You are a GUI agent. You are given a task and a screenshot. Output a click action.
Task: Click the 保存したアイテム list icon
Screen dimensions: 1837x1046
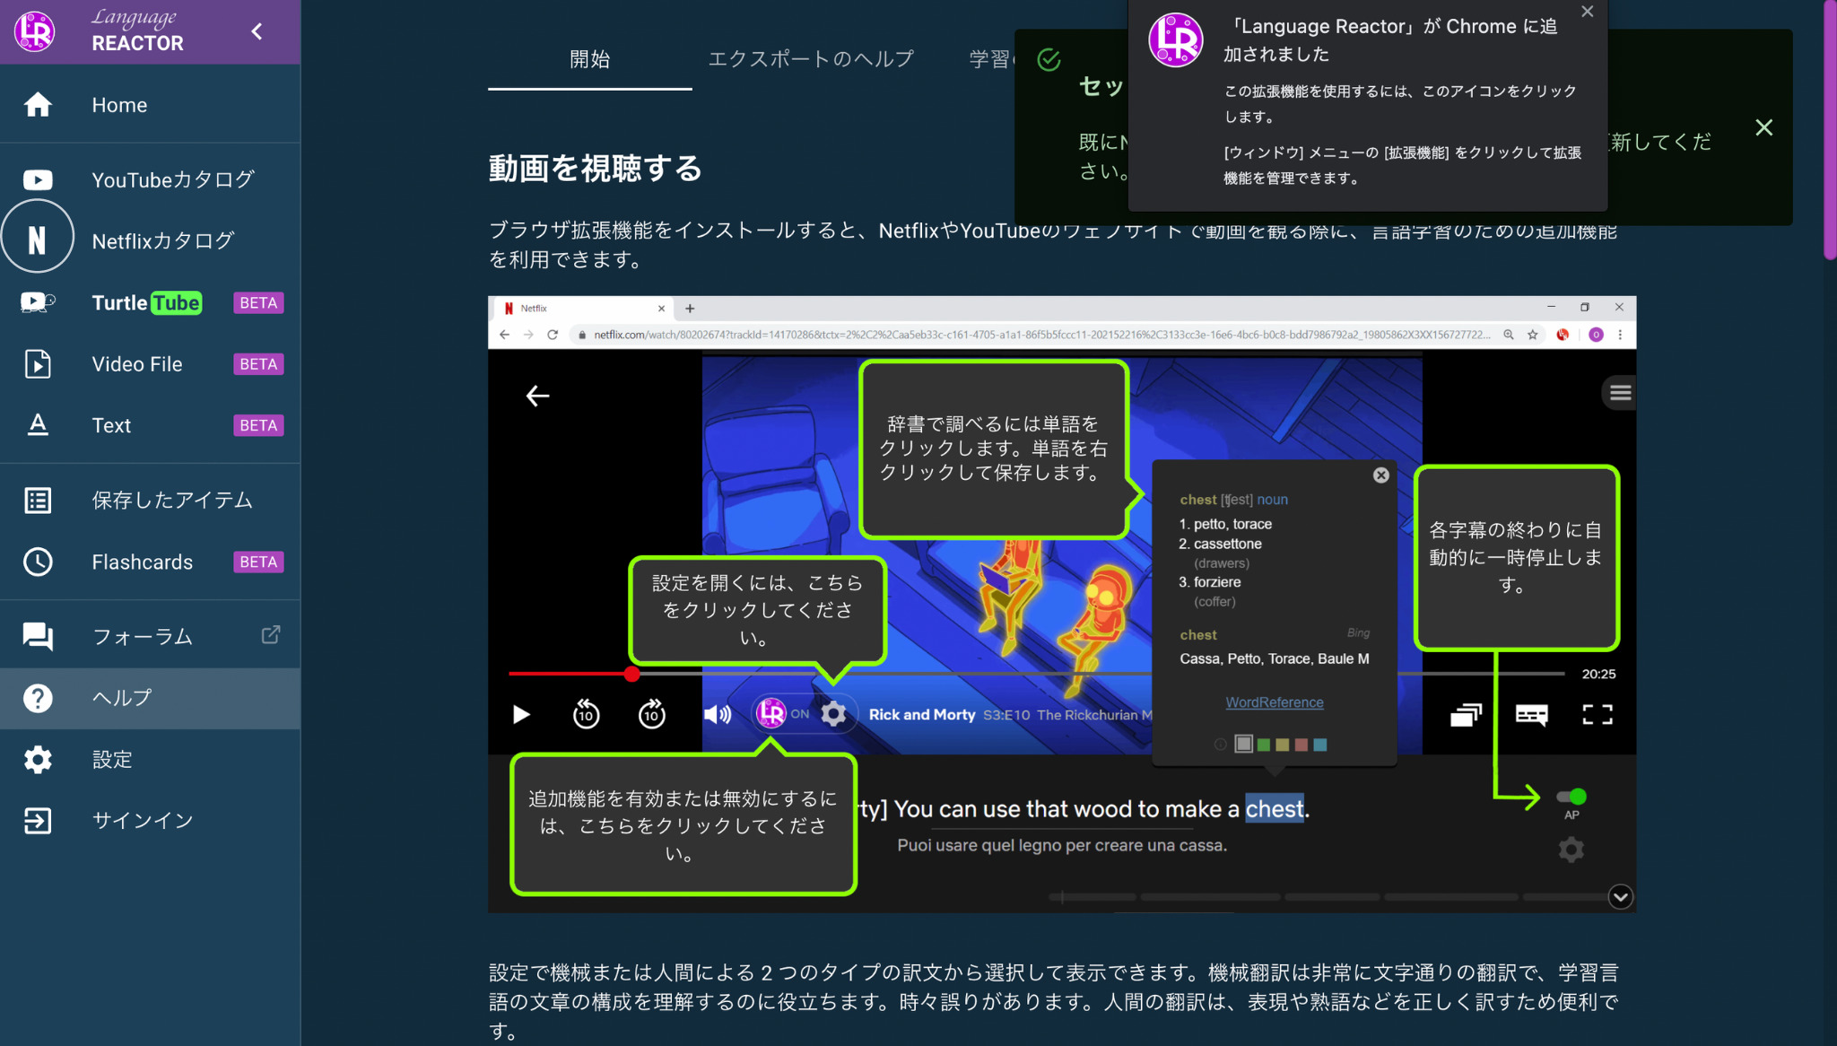tap(38, 501)
